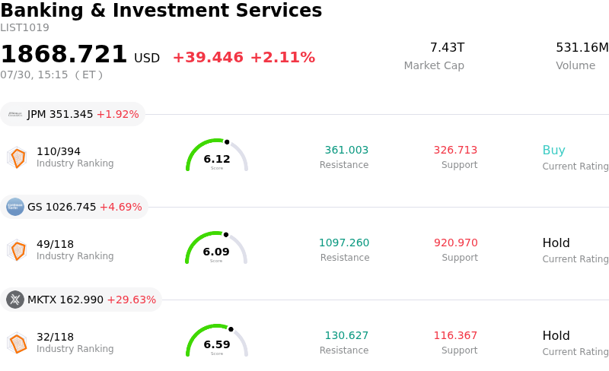Select the Hold rating for GS
Image resolution: width=609 pixels, height=371 pixels.
click(556, 243)
